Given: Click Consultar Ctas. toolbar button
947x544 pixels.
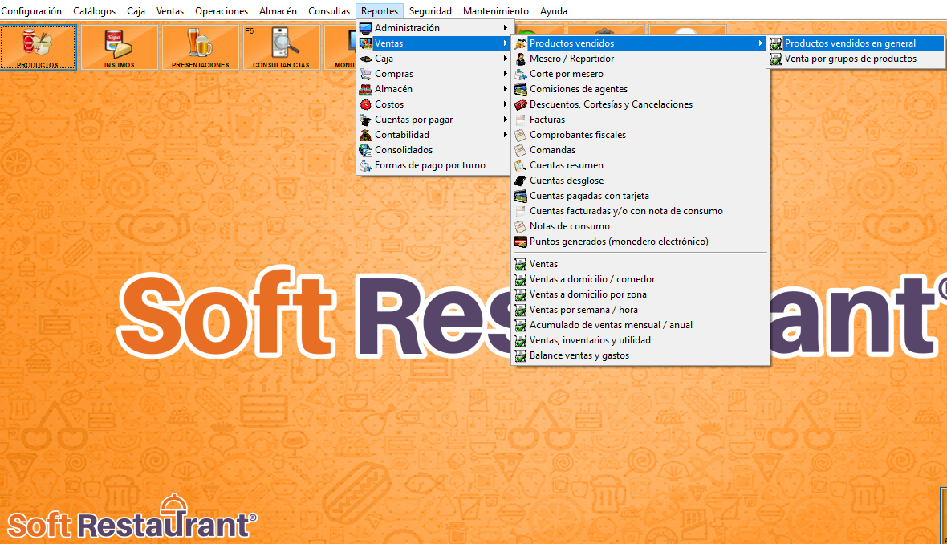Looking at the screenshot, I should [282, 47].
